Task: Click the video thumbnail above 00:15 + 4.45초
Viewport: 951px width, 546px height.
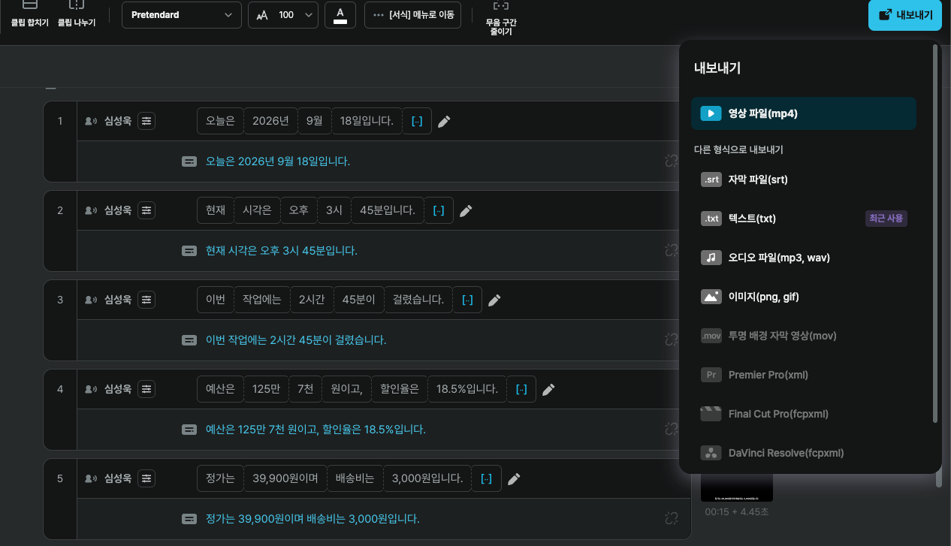Action: click(x=737, y=487)
